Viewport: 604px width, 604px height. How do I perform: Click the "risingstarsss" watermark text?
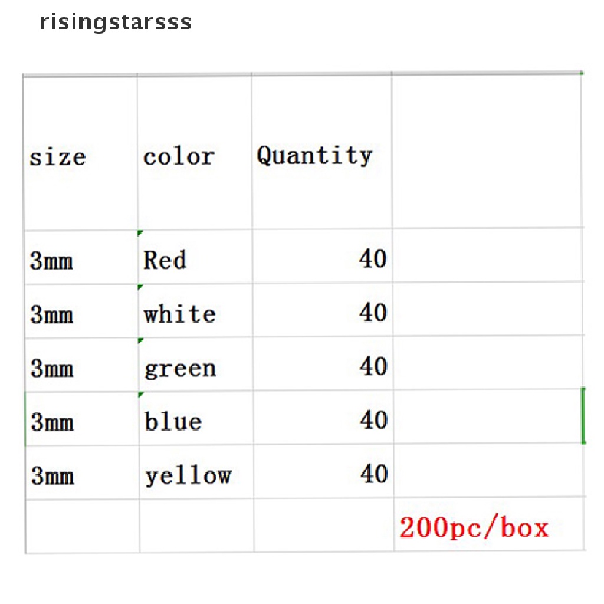[116, 22]
